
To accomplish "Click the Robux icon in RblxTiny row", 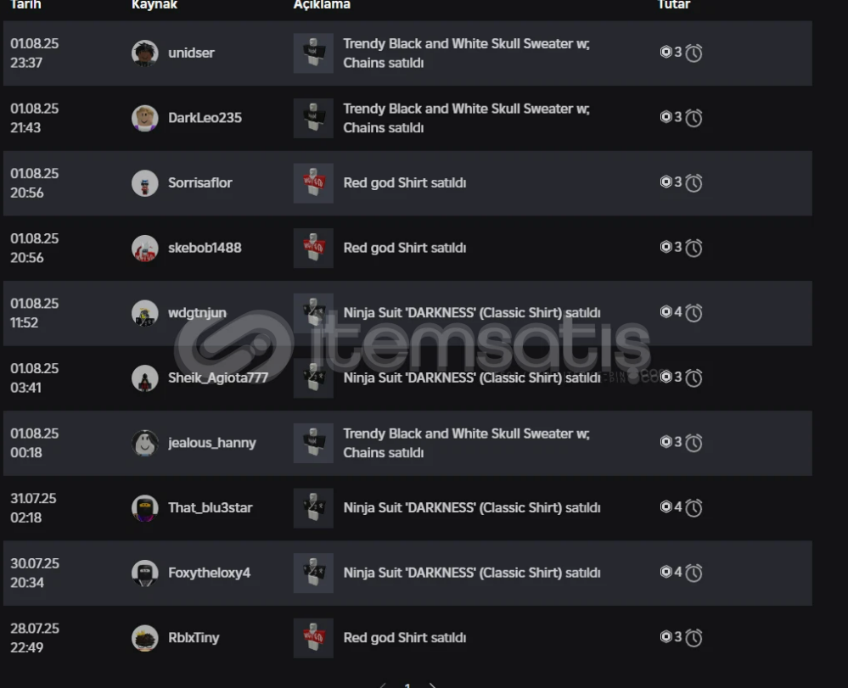I will point(665,636).
